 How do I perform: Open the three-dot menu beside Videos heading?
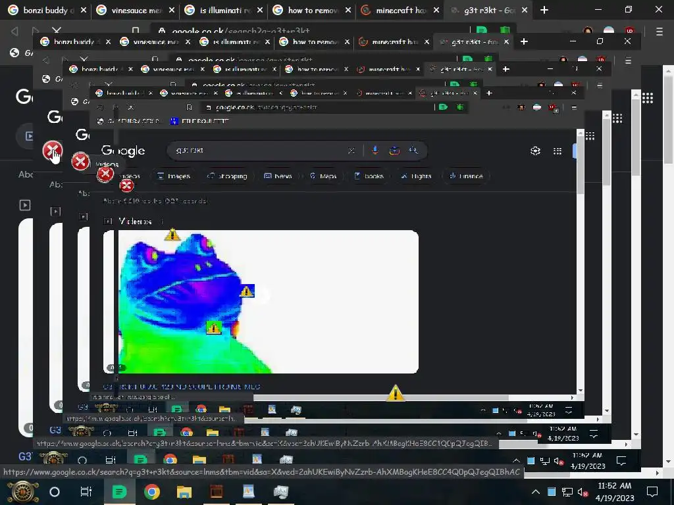(162, 222)
